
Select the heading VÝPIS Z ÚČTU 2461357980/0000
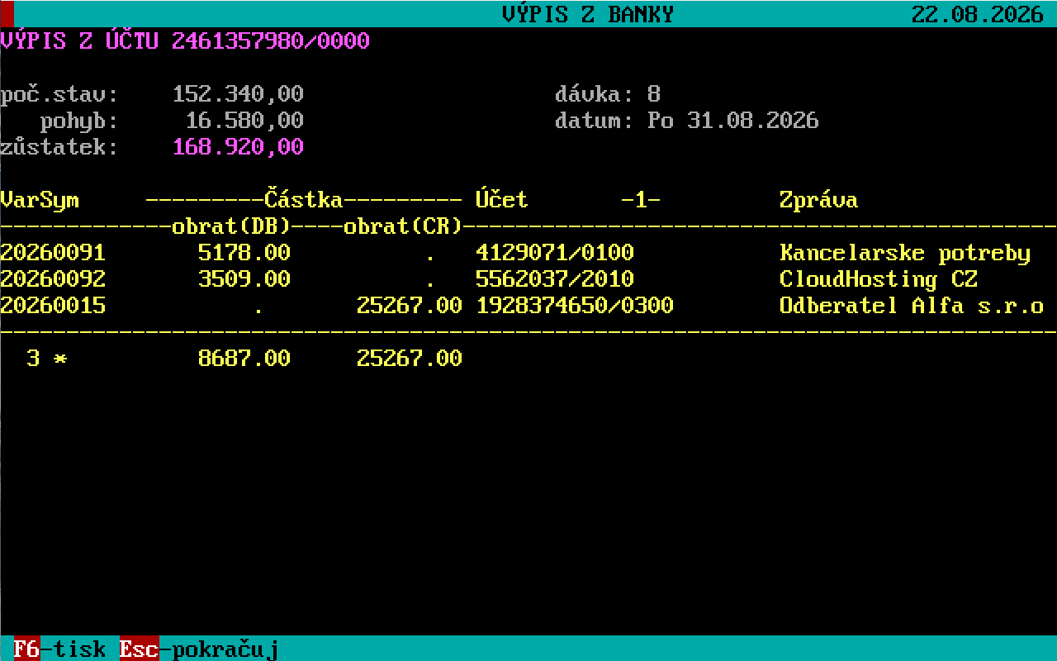185,40
